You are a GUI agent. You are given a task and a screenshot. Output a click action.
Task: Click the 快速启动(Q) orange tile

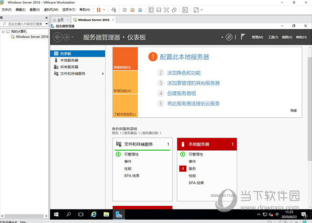click(125, 59)
